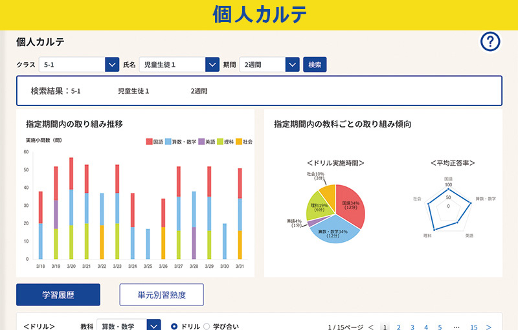
Task: Expand the 期間 dropdown showing 2週間
Action: [292, 65]
